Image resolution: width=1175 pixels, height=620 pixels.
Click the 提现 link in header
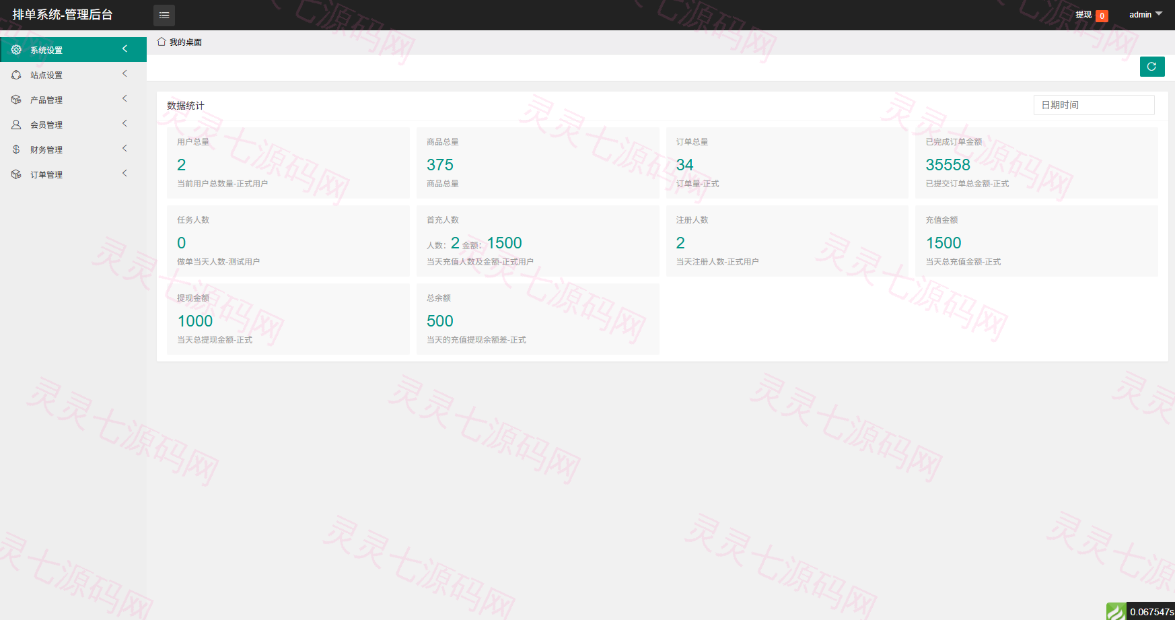point(1083,15)
